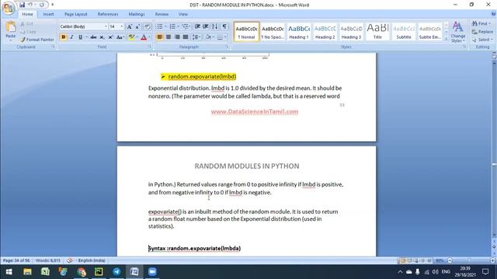The height and width of the screenshot is (279, 497).
Task: Open Zoom app from taskbar
Action: pos(152,272)
